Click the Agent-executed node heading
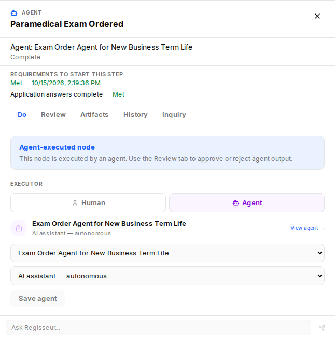335x338 pixels. (57, 147)
